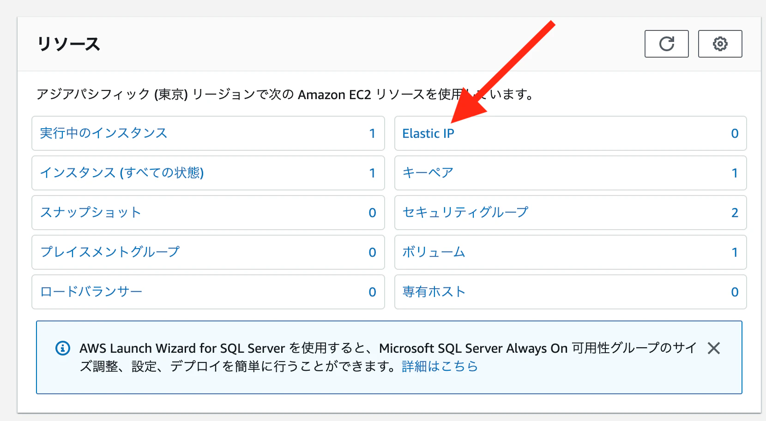Click the info icon in the banner
The height and width of the screenshot is (421, 766).
(63, 348)
